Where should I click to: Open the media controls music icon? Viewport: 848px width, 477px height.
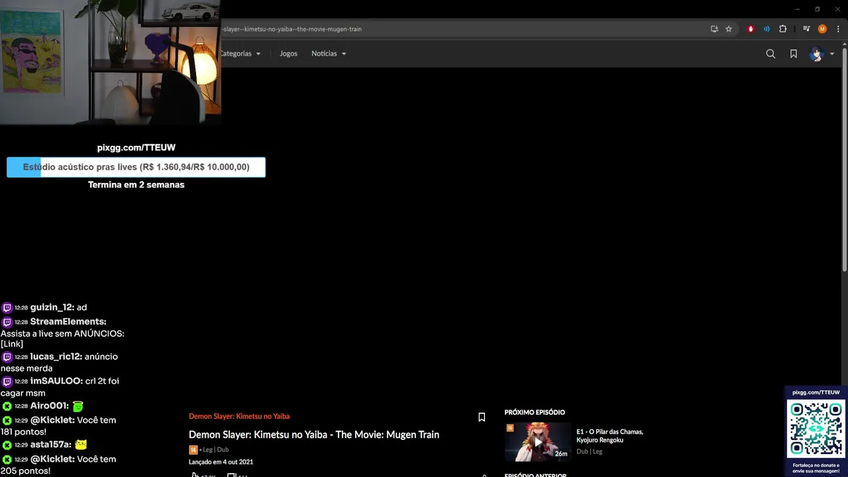pos(806,29)
